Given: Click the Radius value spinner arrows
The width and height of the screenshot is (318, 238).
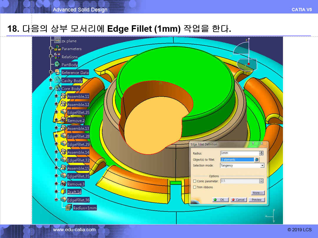Looking at the screenshot, I should point(261,153).
